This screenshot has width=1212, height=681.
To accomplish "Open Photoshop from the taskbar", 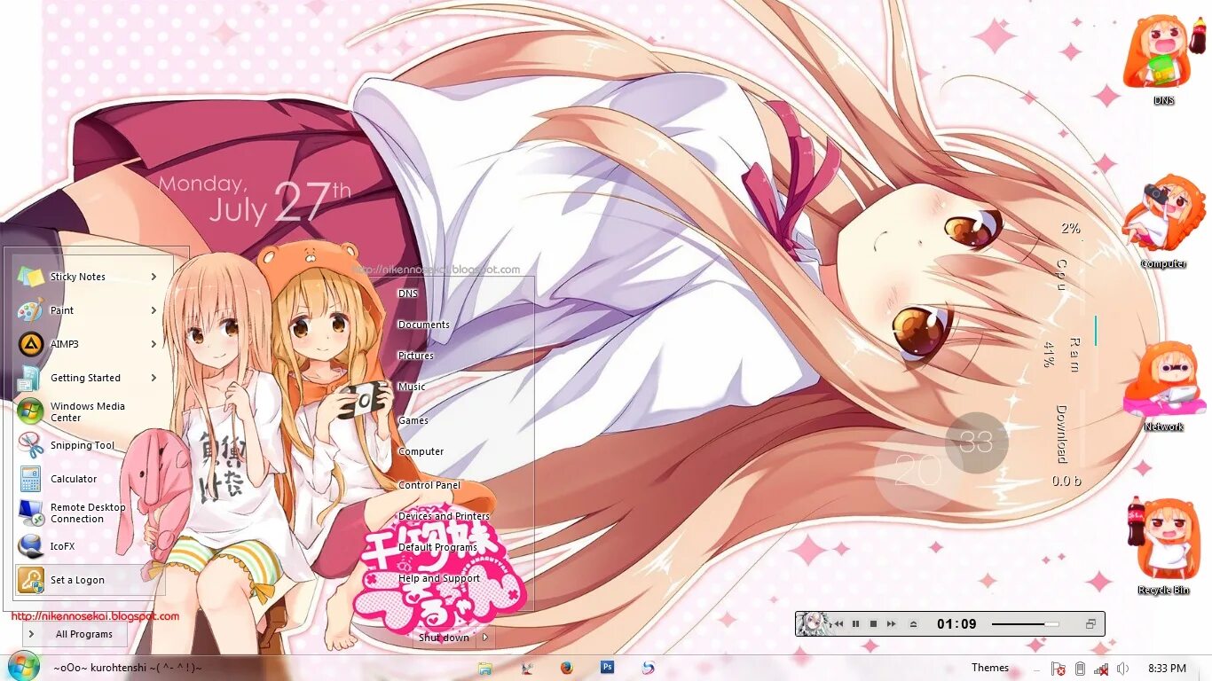I will click(608, 667).
